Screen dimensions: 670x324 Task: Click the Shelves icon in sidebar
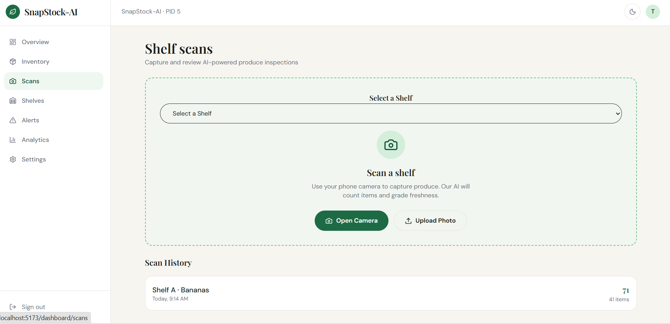pyautogui.click(x=13, y=101)
